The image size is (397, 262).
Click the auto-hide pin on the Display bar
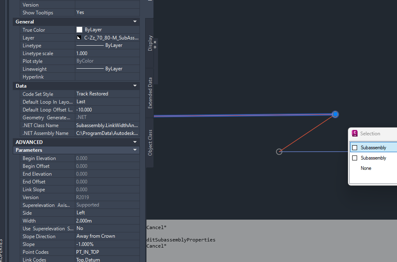tap(155, 46)
